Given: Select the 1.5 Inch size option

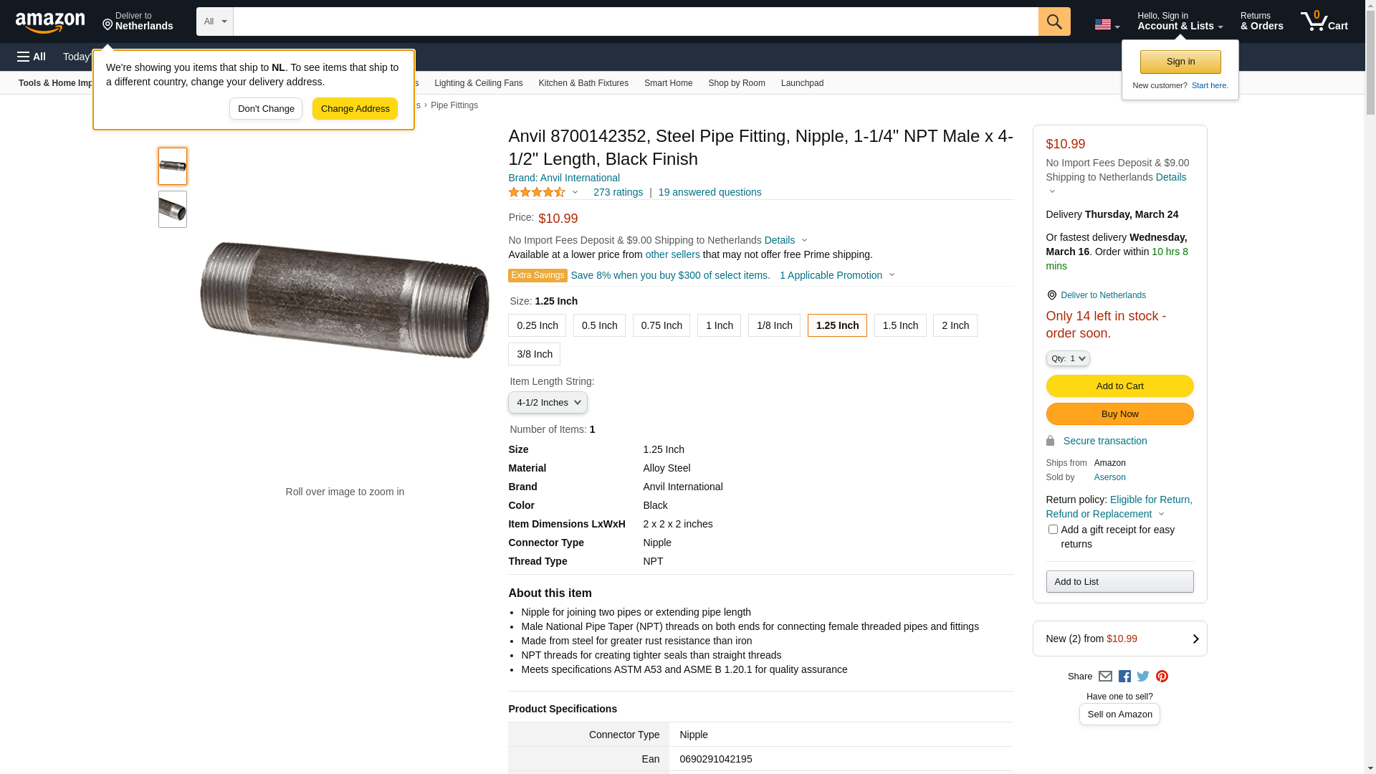Looking at the screenshot, I should pos(900,325).
